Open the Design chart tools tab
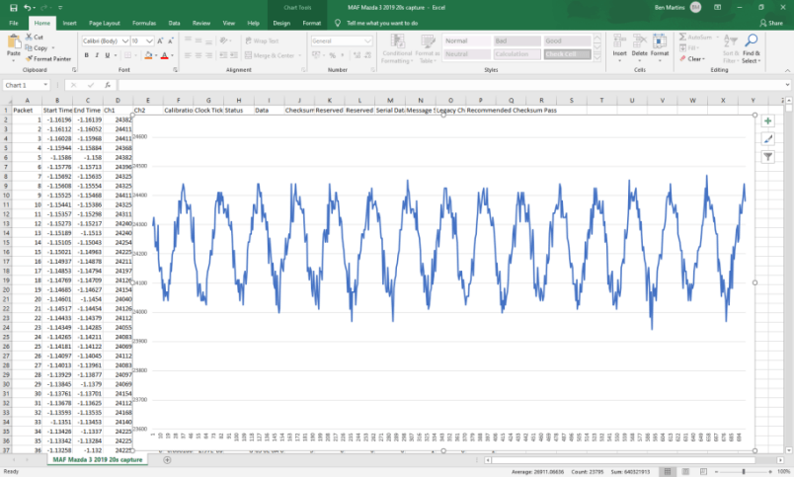The height and width of the screenshot is (477, 794). coord(281,23)
